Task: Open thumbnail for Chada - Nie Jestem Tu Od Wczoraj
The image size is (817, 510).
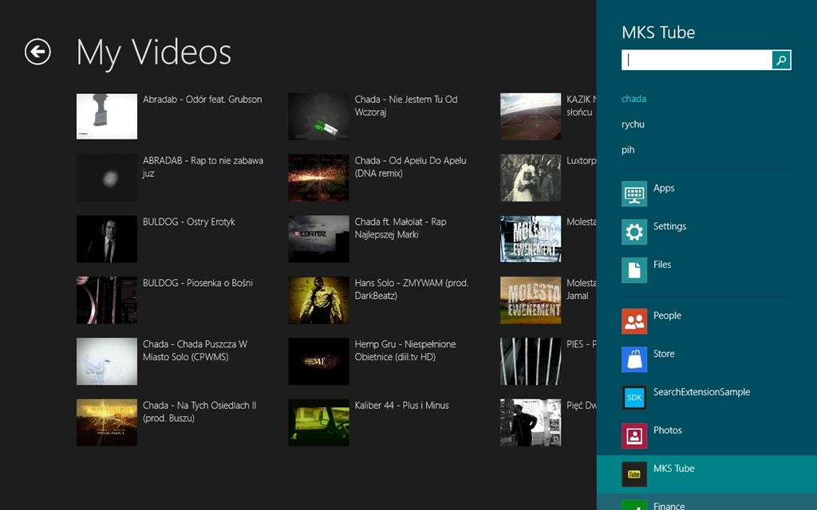Action: coord(319,116)
